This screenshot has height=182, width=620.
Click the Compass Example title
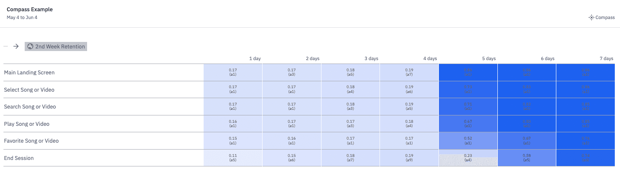(x=30, y=10)
